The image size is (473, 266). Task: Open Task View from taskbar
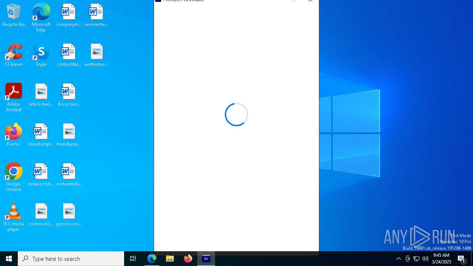click(133, 259)
